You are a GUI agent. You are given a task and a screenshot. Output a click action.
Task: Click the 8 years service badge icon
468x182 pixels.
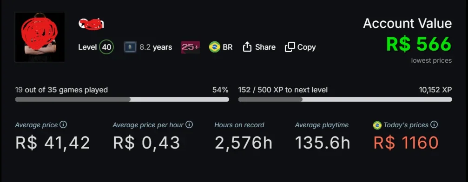(130, 47)
